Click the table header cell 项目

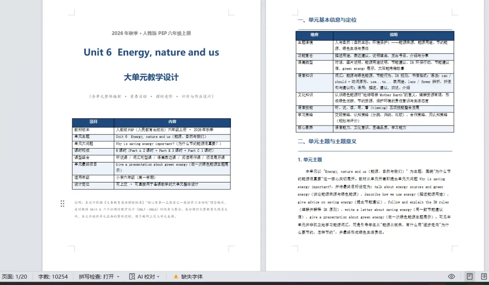click(93, 122)
